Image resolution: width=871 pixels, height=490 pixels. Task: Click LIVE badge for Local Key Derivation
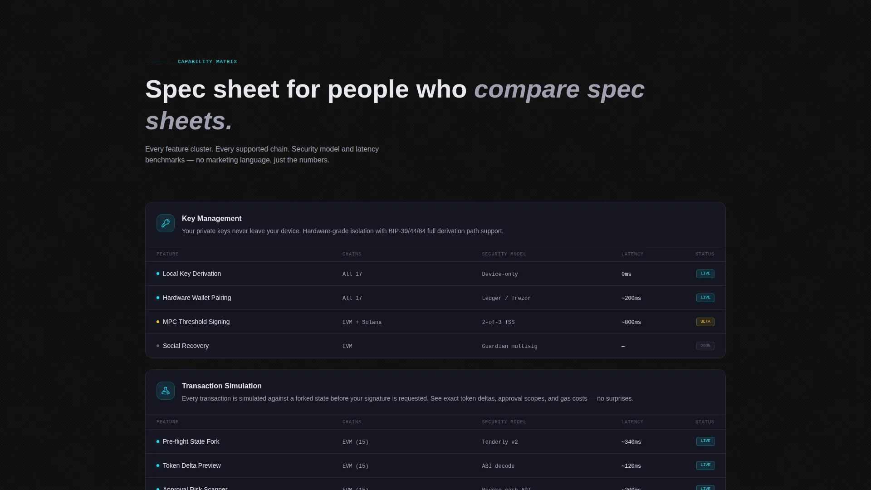(x=705, y=274)
